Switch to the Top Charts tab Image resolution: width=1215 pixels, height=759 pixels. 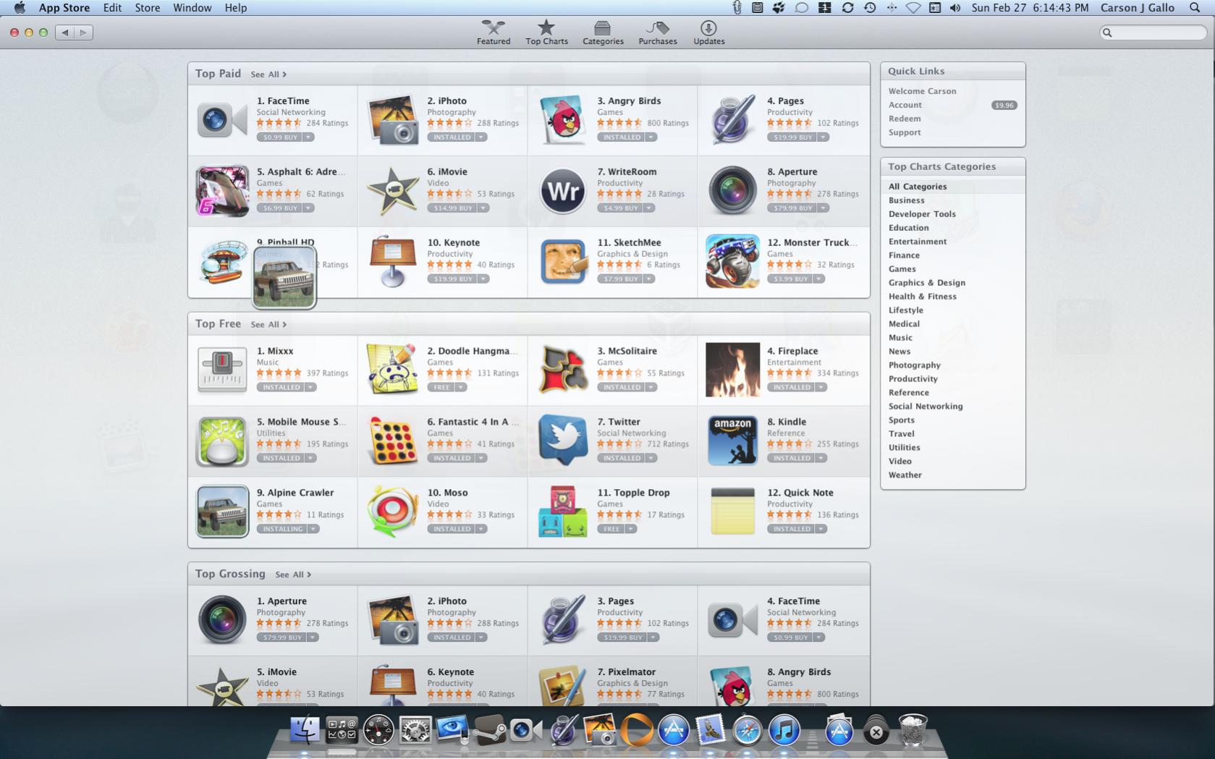(x=546, y=33)
